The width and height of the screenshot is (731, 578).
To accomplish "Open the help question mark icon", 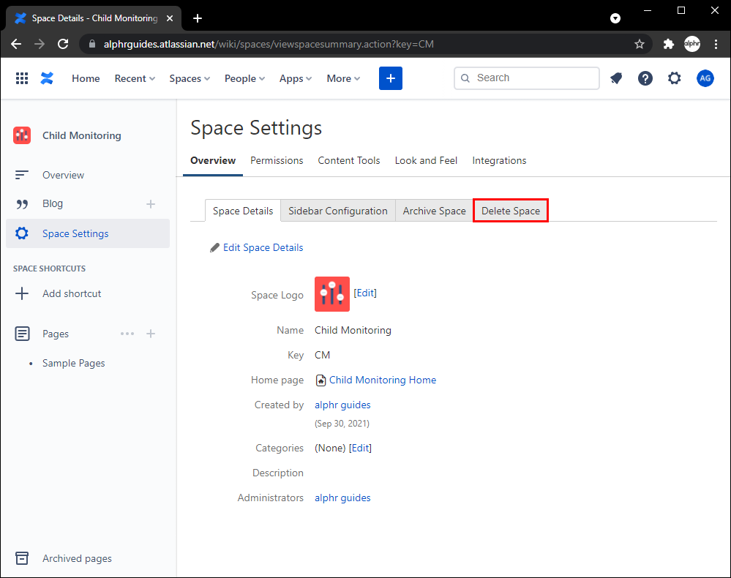I will 645,78.
